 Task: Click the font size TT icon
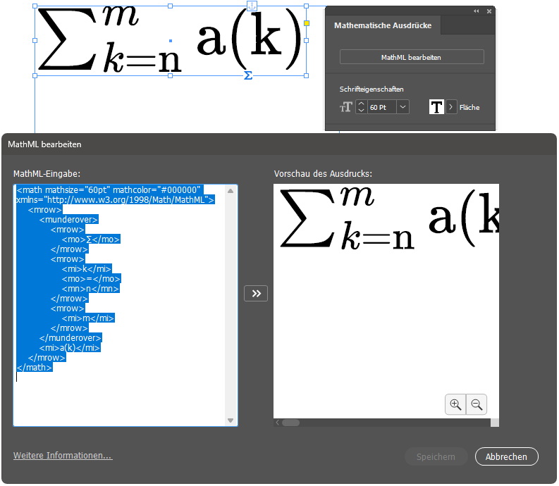point(345,107)
